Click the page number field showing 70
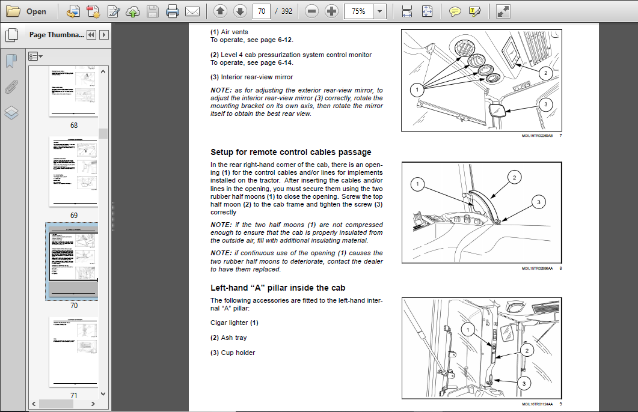638x412 pixels. point(262,11)
